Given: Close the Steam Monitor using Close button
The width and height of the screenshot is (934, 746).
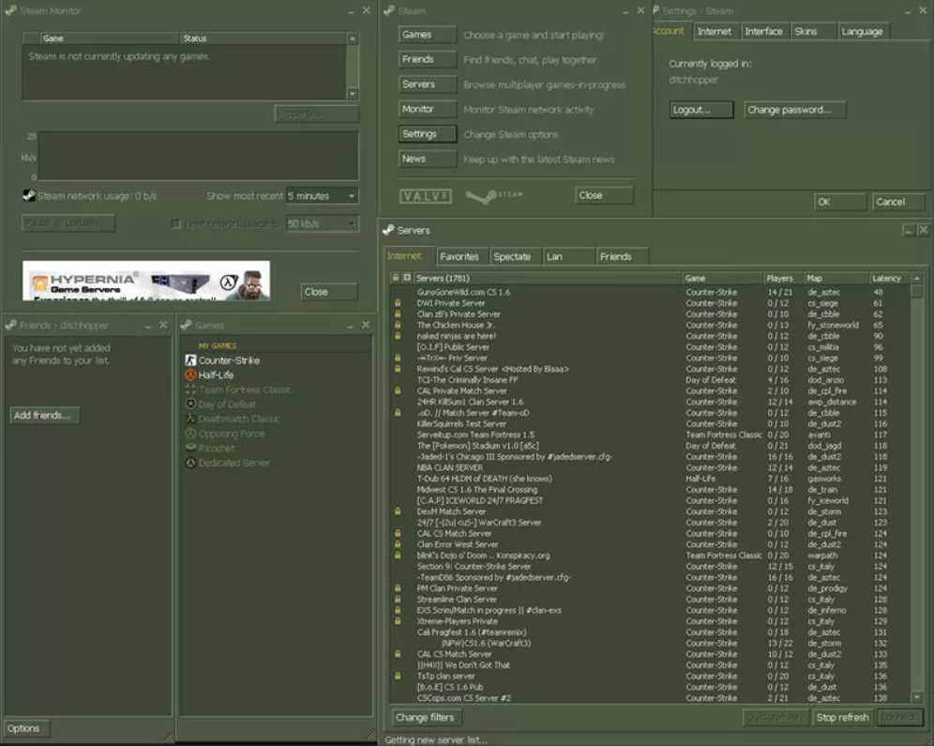Looking at the screenshot, I should pyautogui.click(x=329, y=292).
